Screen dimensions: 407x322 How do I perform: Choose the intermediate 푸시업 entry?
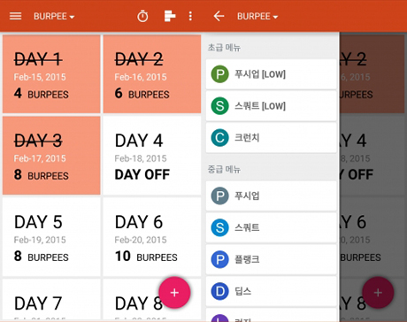pyautogui.click(x=271, y=195)
